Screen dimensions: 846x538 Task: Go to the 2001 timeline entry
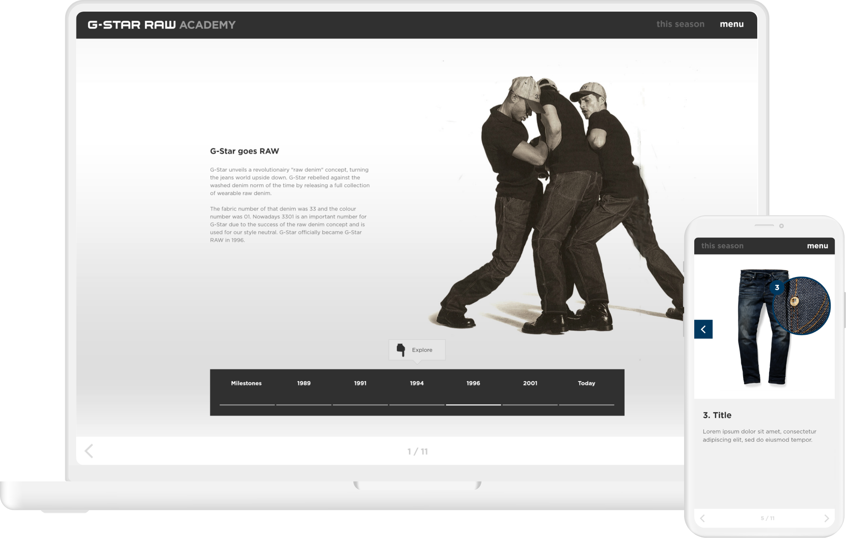[x=530, y=383]
